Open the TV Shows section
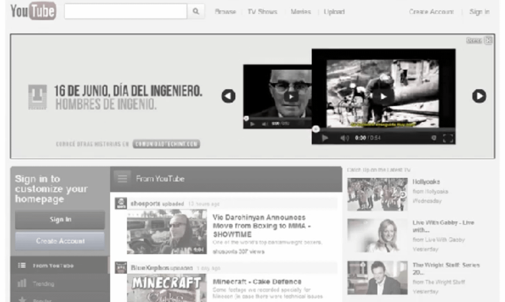This screenshot has width=505, height=302. 262,12
